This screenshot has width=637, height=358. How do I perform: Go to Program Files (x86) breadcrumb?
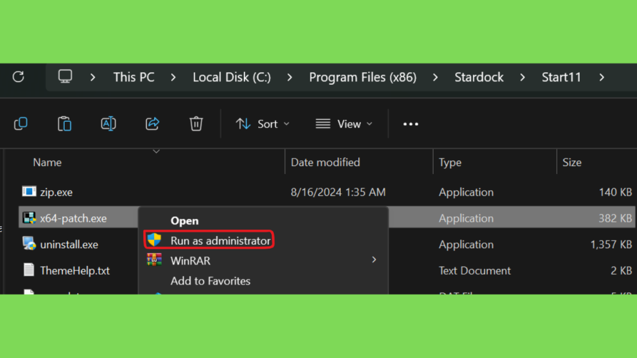tap(363, 77)
